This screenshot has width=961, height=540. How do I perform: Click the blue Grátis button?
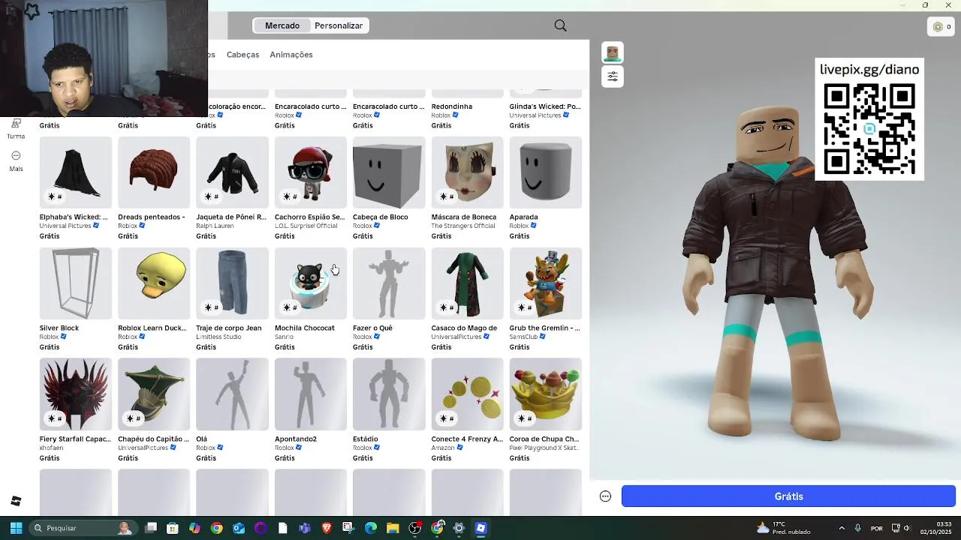(788, 496)
